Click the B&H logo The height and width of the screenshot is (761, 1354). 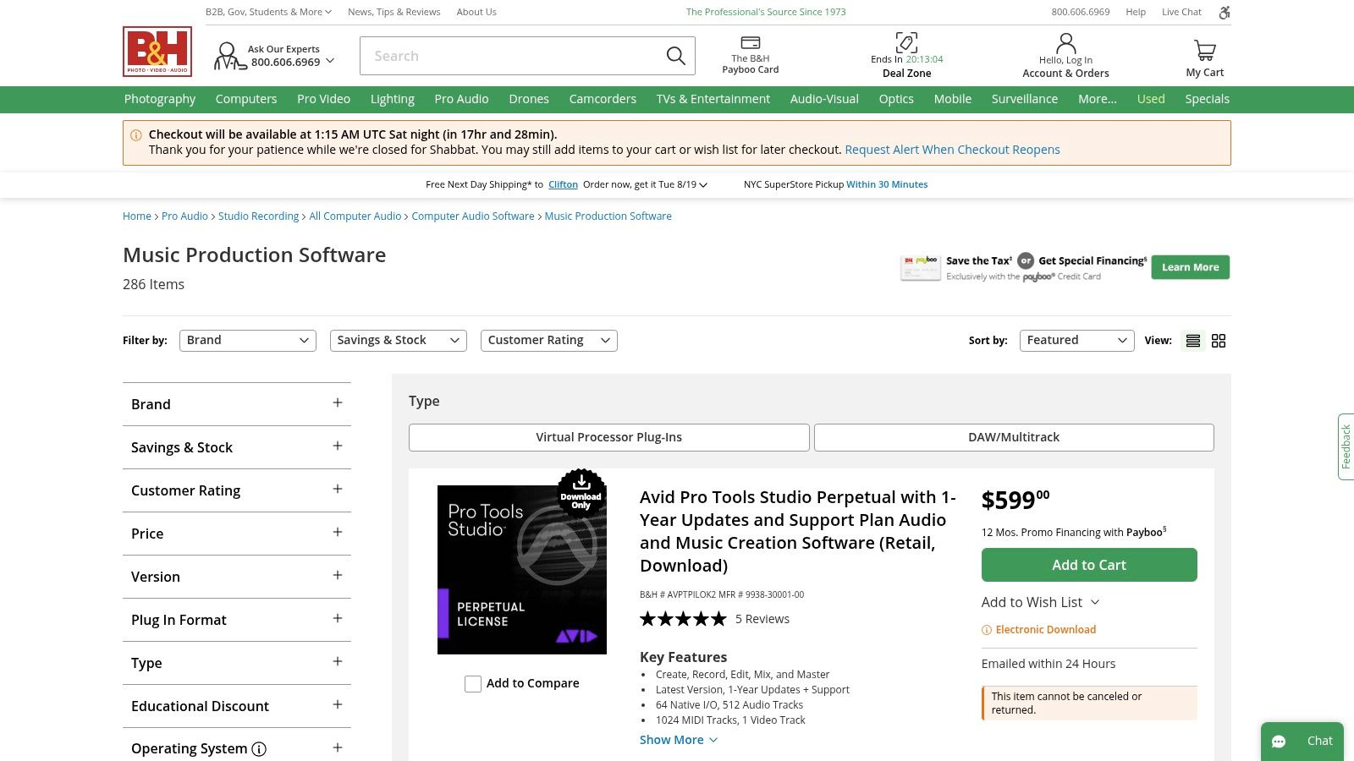tap(157, 52)
